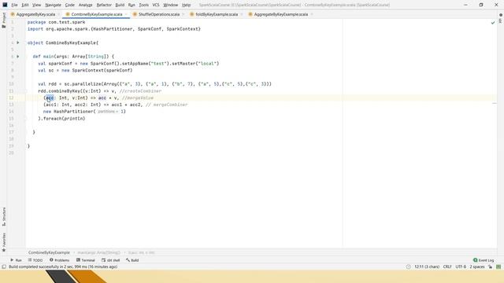Open the Window menu
504x283 pixels.
(170, 6)
